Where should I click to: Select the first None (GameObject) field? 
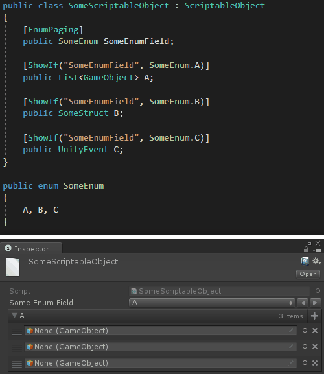pyautogui.click(x=161, y=331)
